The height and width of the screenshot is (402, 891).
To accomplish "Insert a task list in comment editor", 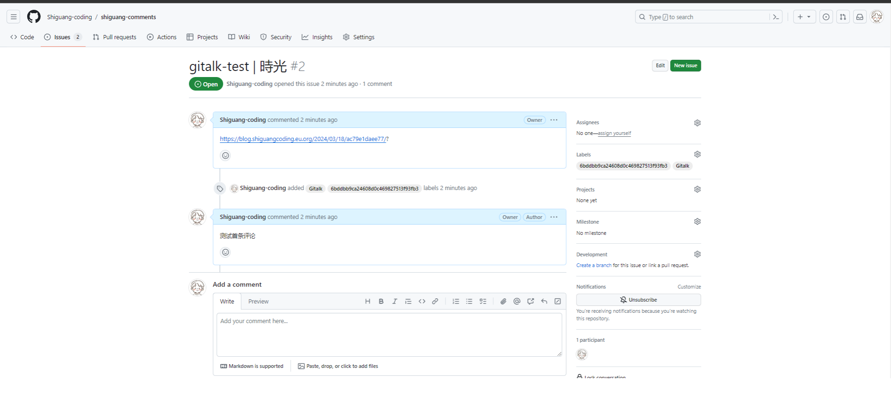I will coord(483,302).
